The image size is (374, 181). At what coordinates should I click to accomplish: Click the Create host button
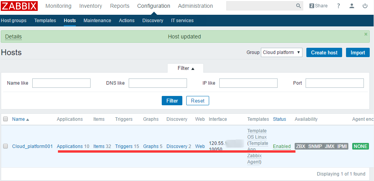[324, 52]
